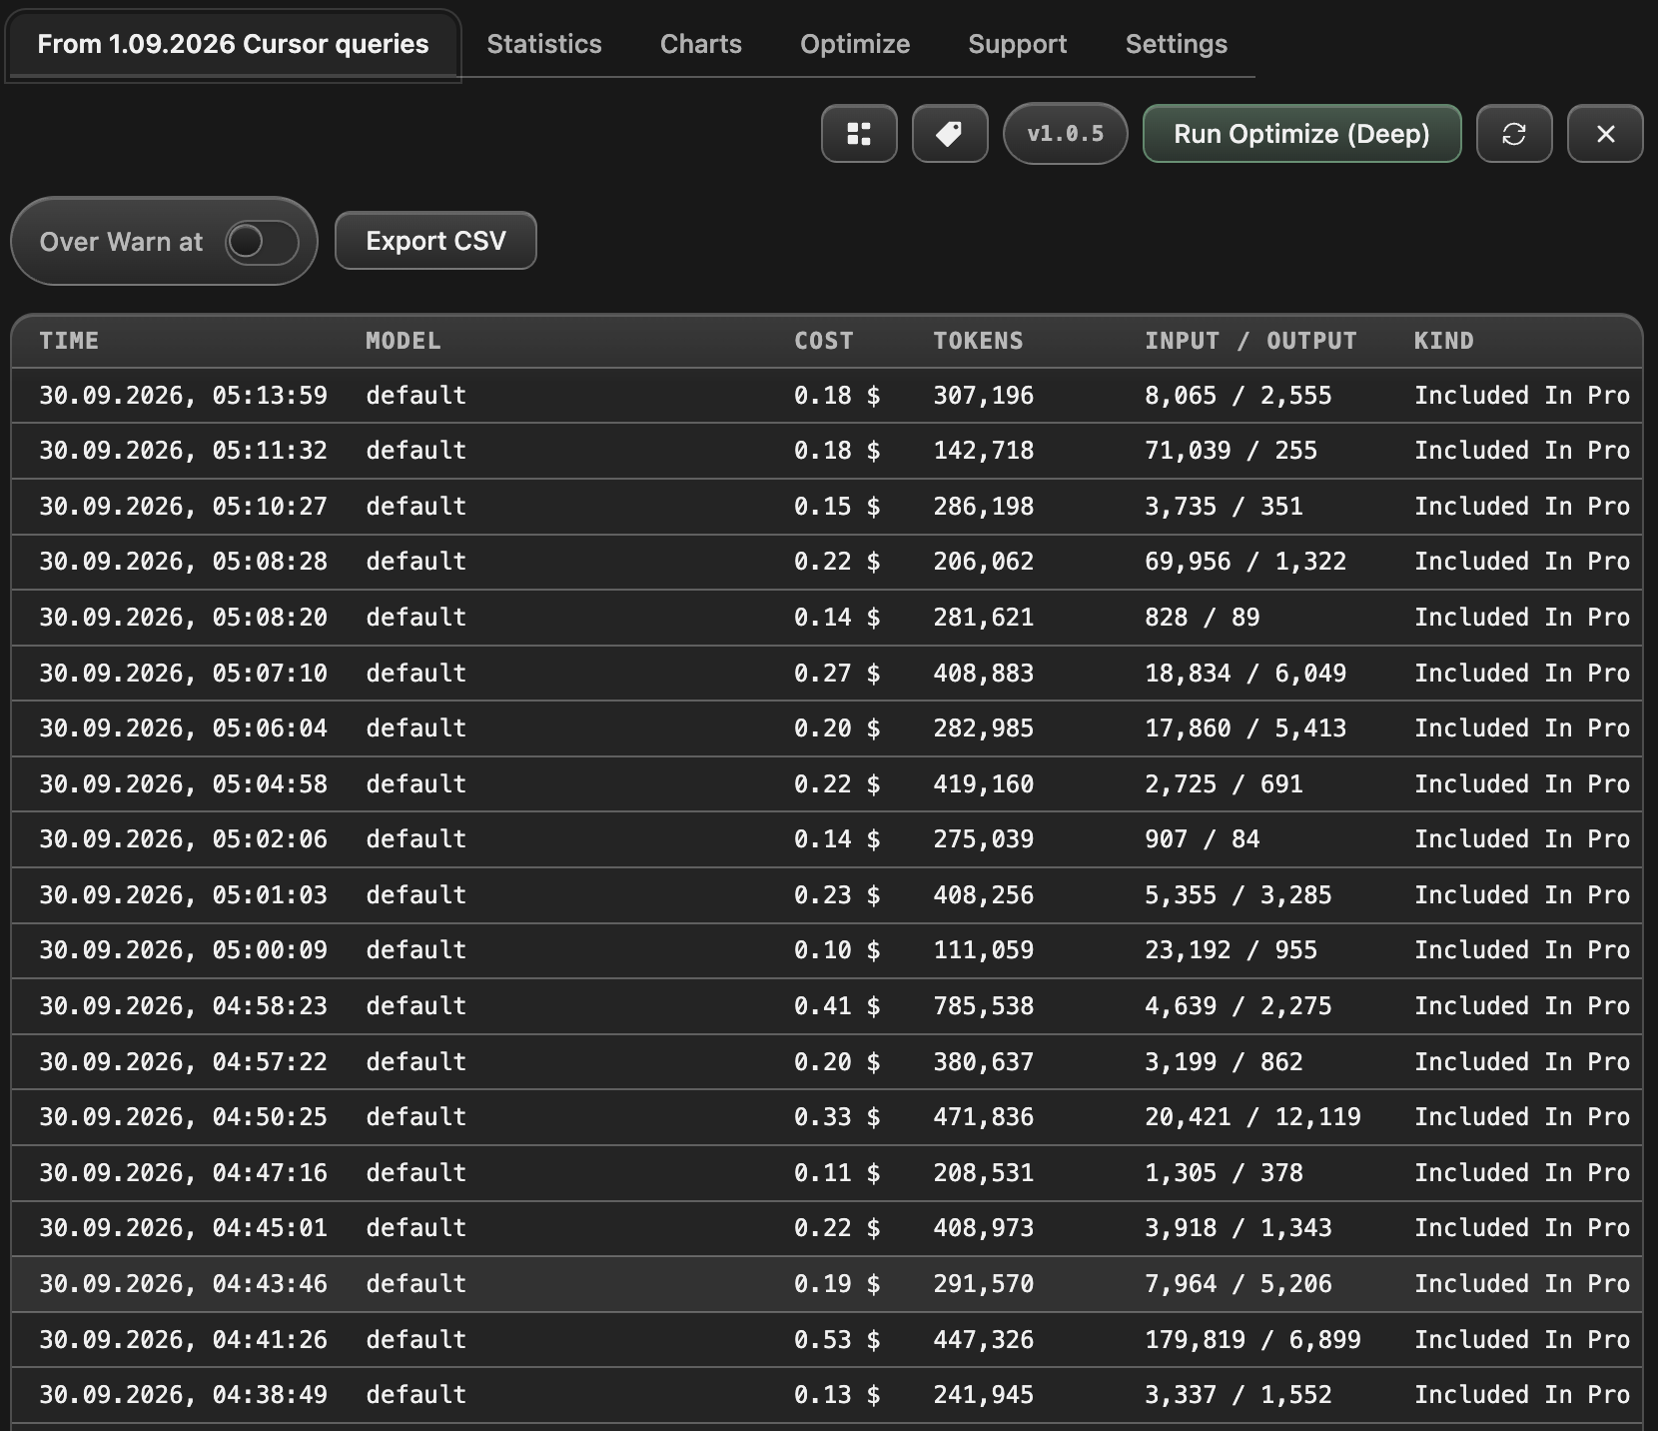Sort by the TIME column header
The width and height of the screenshot is (1658, 1431).
click(x=69, y=341)
